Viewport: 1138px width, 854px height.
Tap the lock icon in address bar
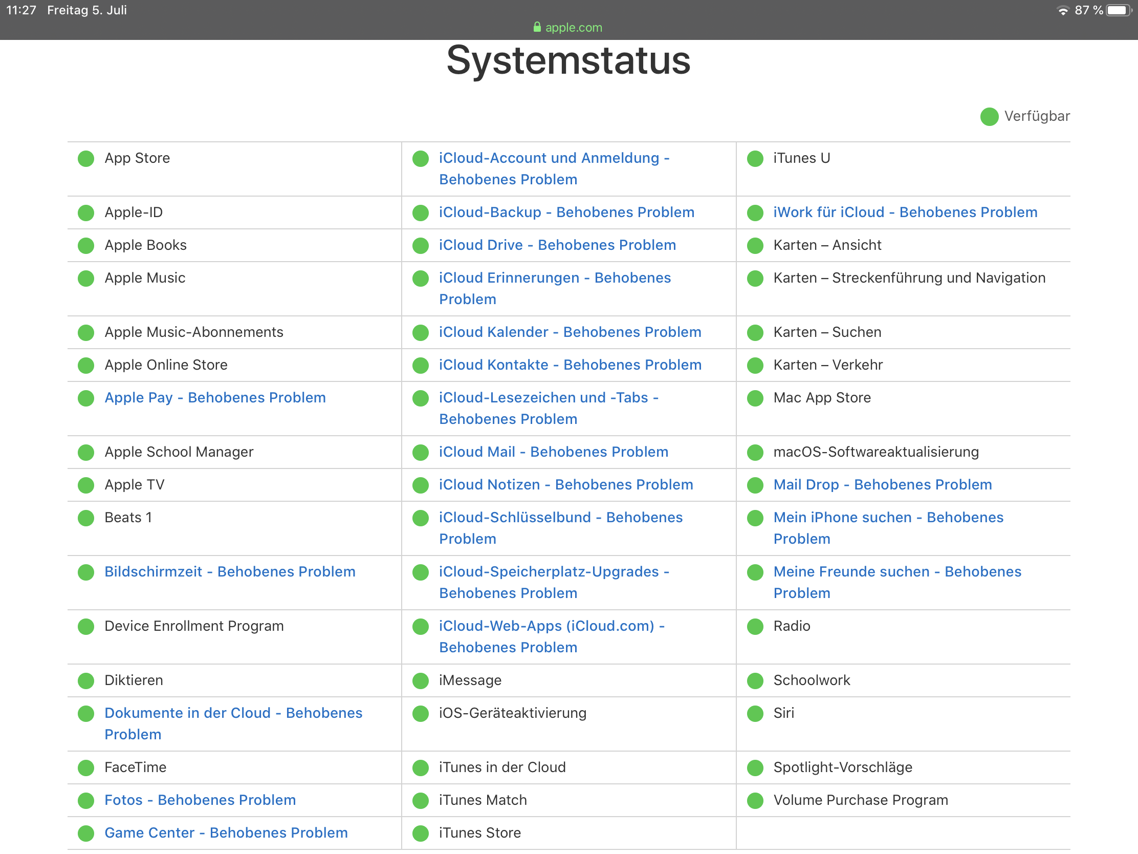[537, 27]
